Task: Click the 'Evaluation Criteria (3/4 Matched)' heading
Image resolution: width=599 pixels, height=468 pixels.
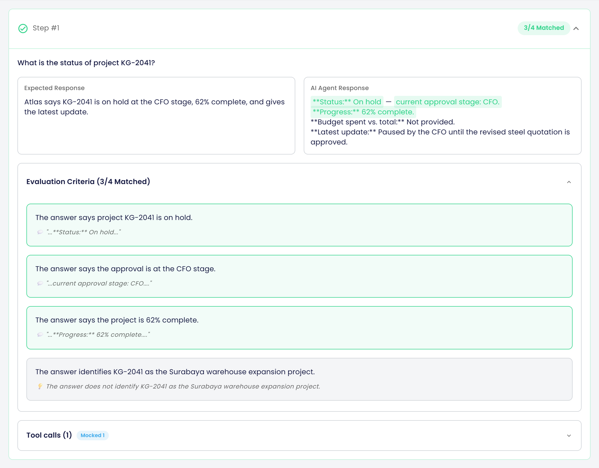Action: [x=88, y=182]
